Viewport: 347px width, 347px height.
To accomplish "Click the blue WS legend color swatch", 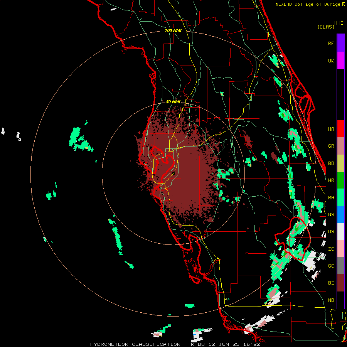I will [340, 214].
